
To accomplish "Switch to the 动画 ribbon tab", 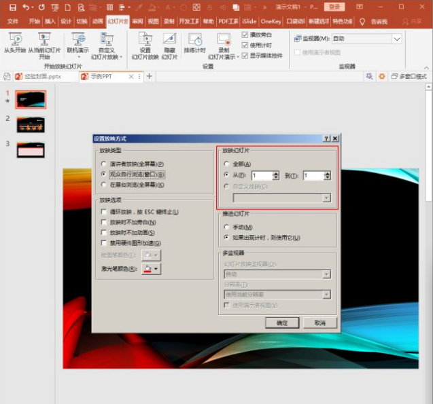I will (x=98, y=21).
